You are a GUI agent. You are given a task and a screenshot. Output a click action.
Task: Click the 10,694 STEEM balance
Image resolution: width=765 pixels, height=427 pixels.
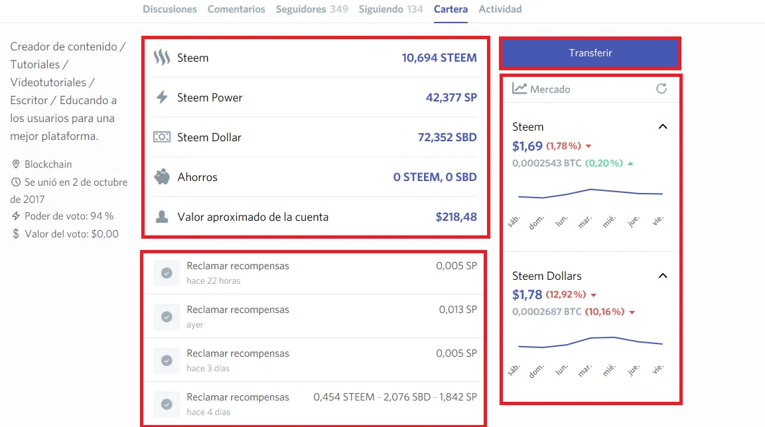(439, 58)
